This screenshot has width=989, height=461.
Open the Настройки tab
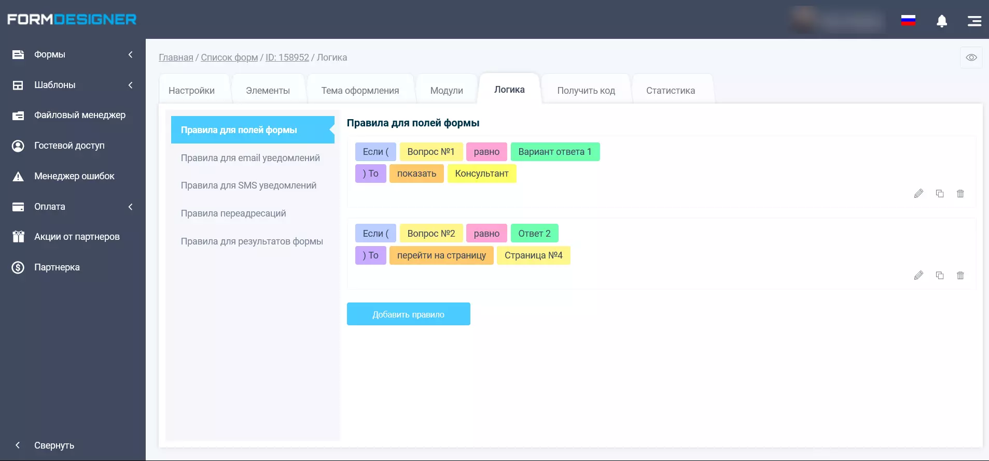192,91
